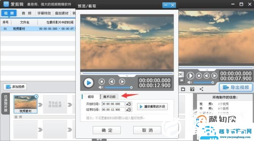Select the 视频素材 clip thumbnail
Viewport: 254px width, 141px height.
point(25,104)
